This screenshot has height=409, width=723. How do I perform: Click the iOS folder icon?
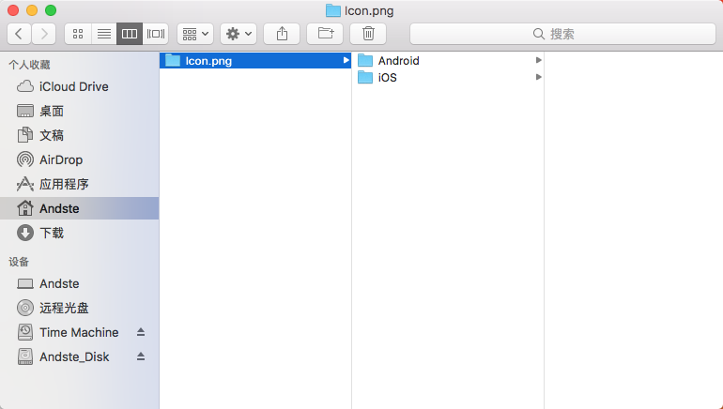click(365, 77)
